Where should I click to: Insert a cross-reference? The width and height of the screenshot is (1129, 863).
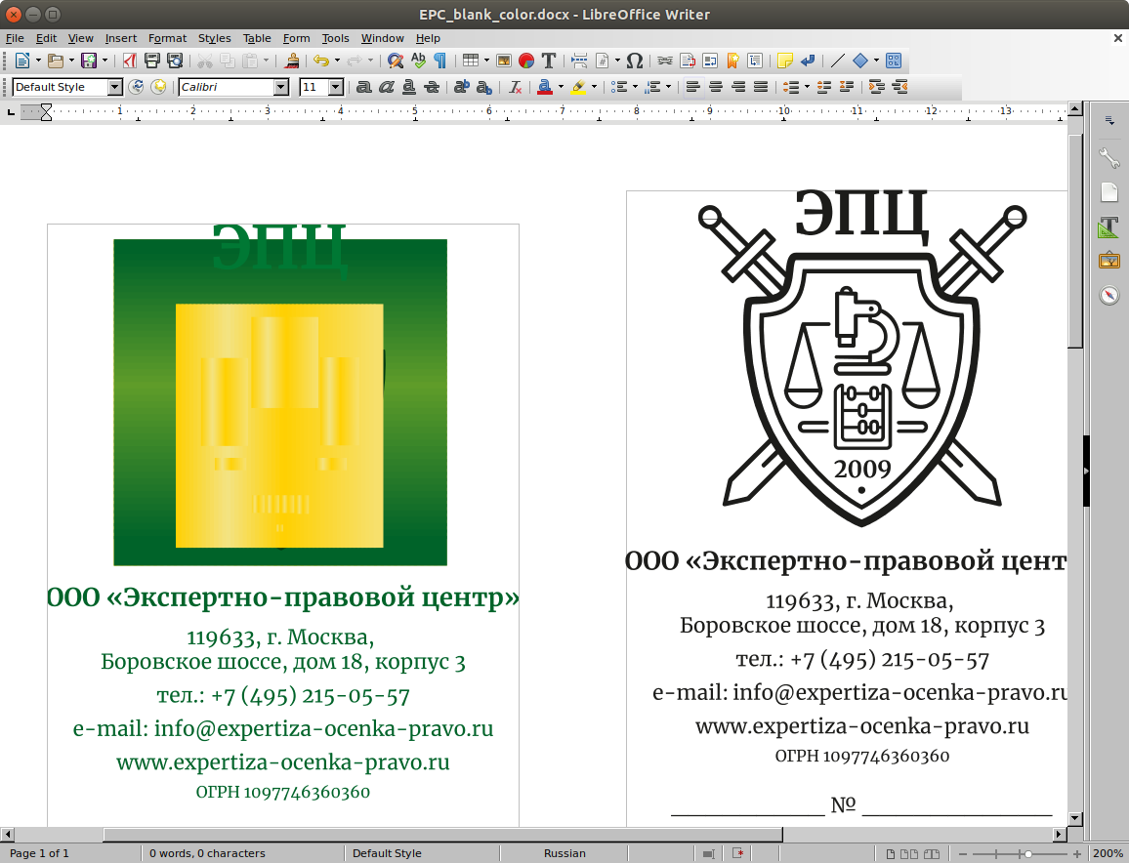point(755,61)
